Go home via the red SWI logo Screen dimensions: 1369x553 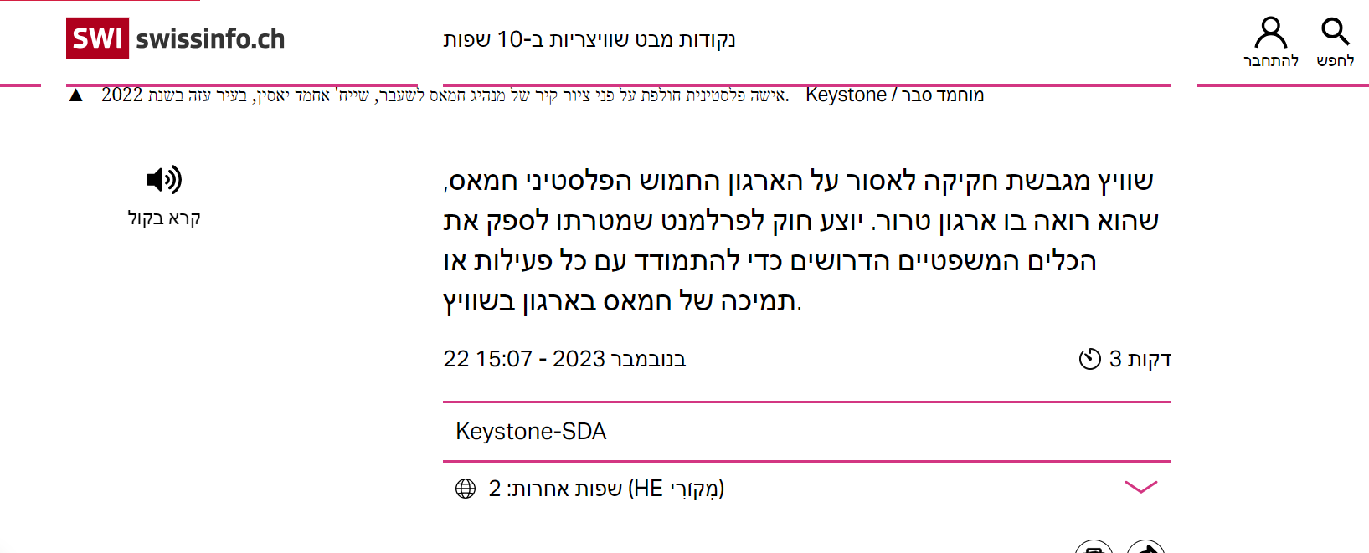[x=98, y=38]
